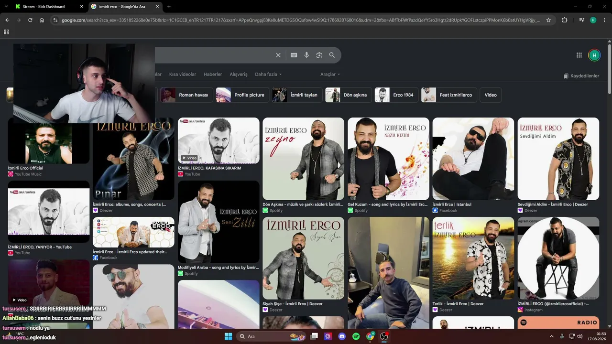Show hidden system tray icons
The image size is (612, 344).
pyautogui.click(x=551, y=336)
